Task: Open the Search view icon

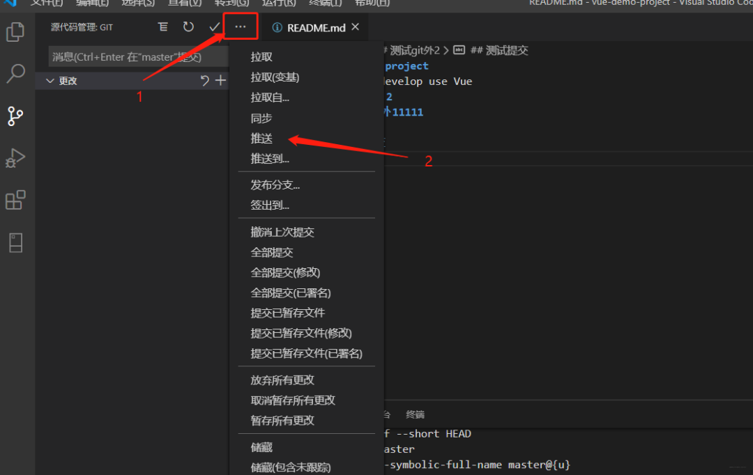Action: pyautogui.click(x=15, y=73)
